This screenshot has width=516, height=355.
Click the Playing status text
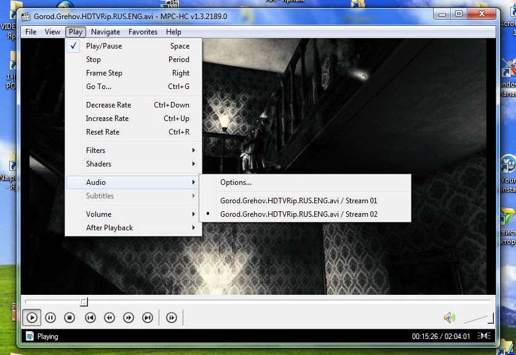coord(48,336)
